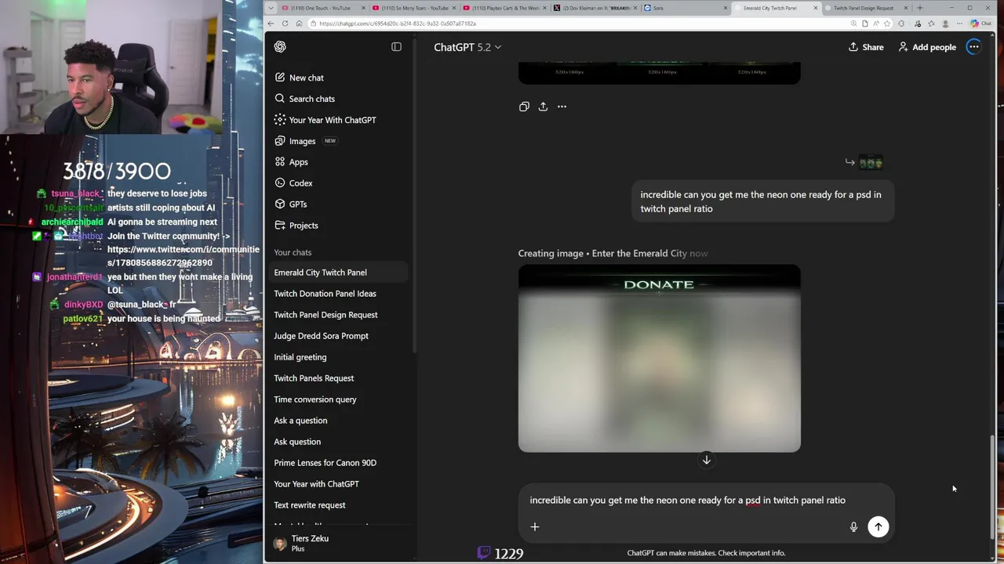Open the Tiers Zeku account menu
The image size is (1004, 564).
click(x=338, y=543)
